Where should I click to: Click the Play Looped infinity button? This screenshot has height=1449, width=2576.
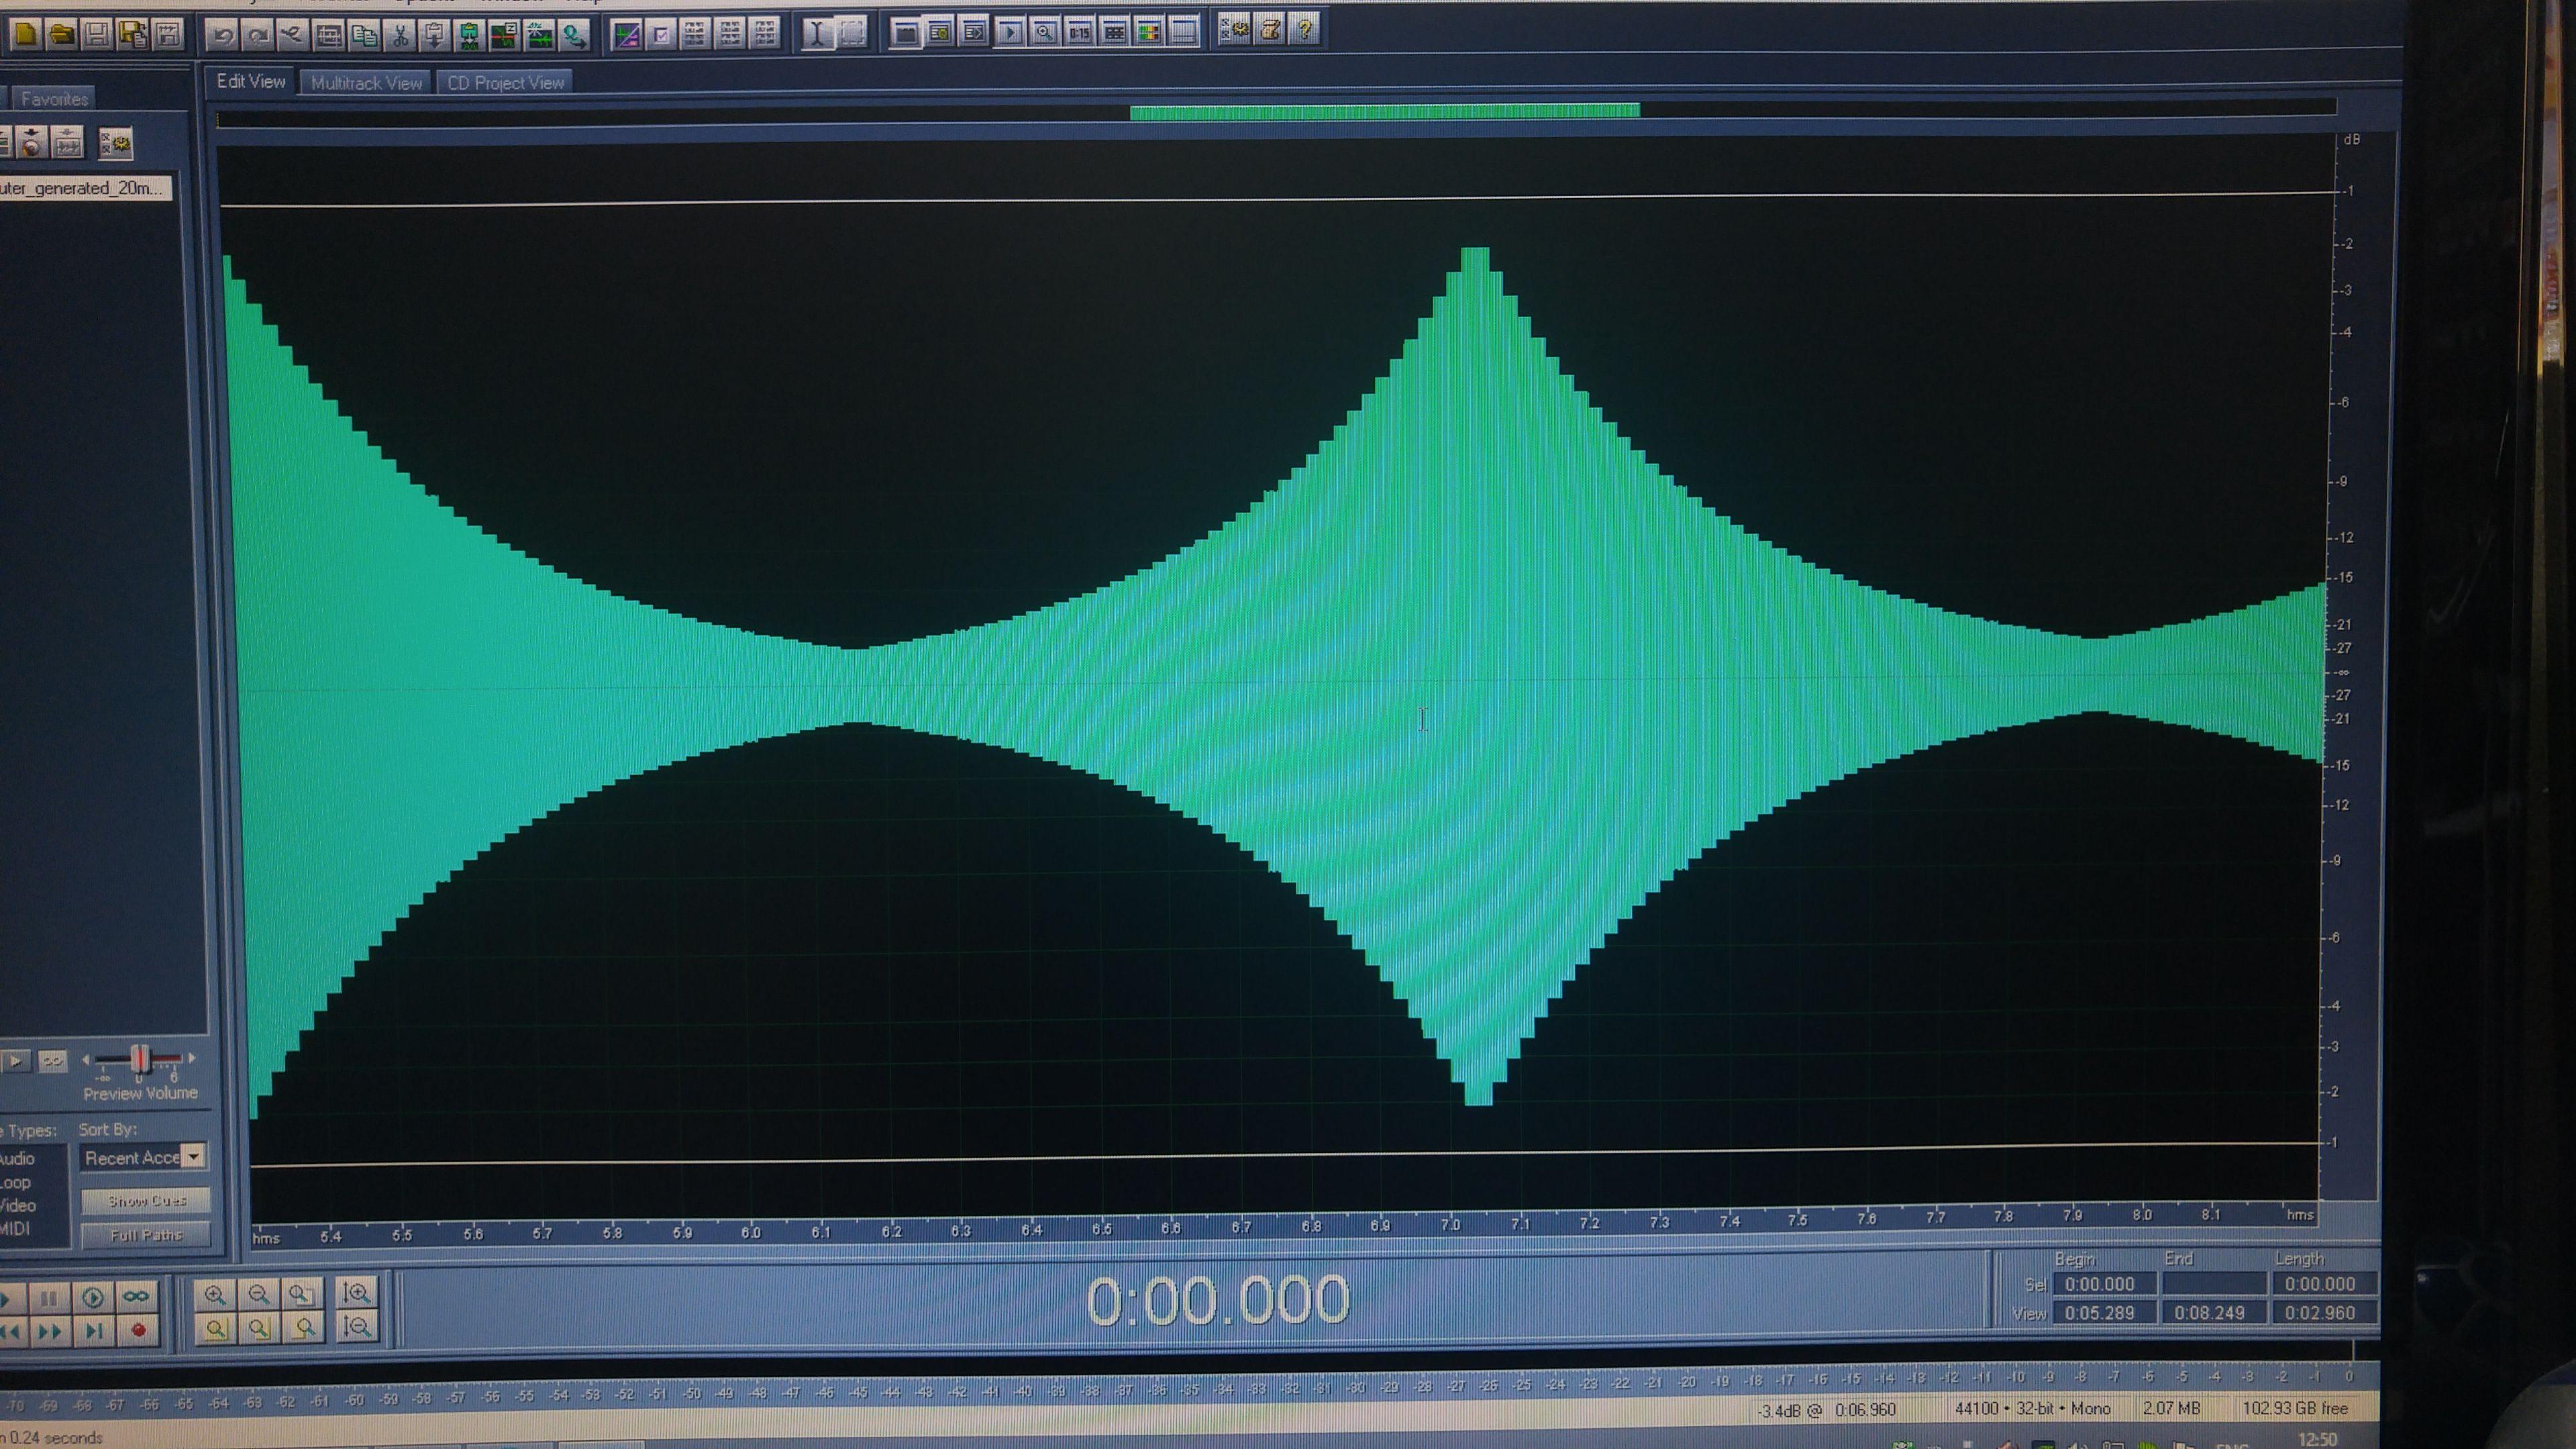point(136,1297)
